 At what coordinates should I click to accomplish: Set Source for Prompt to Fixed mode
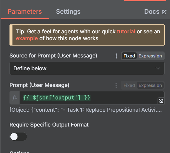pos(129,56)
